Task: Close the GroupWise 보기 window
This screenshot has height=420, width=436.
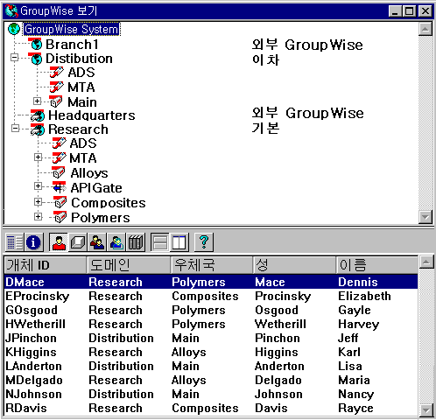Action: point(425,11)
